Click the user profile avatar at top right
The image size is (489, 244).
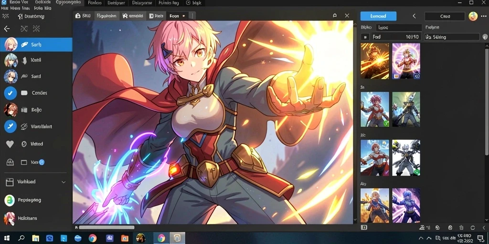point(473,16)
